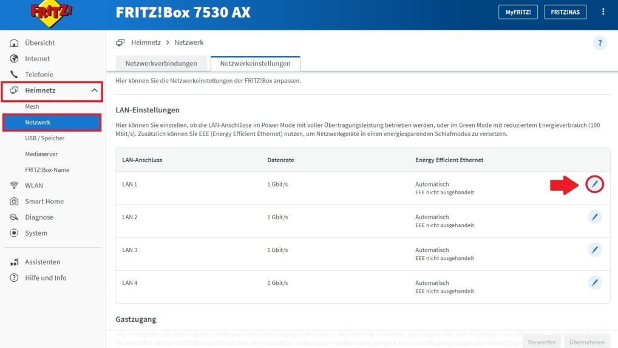Click the LAN-Einstellungen heading
The width and height of the screenshot is (618, 348).
coord(148,110)
